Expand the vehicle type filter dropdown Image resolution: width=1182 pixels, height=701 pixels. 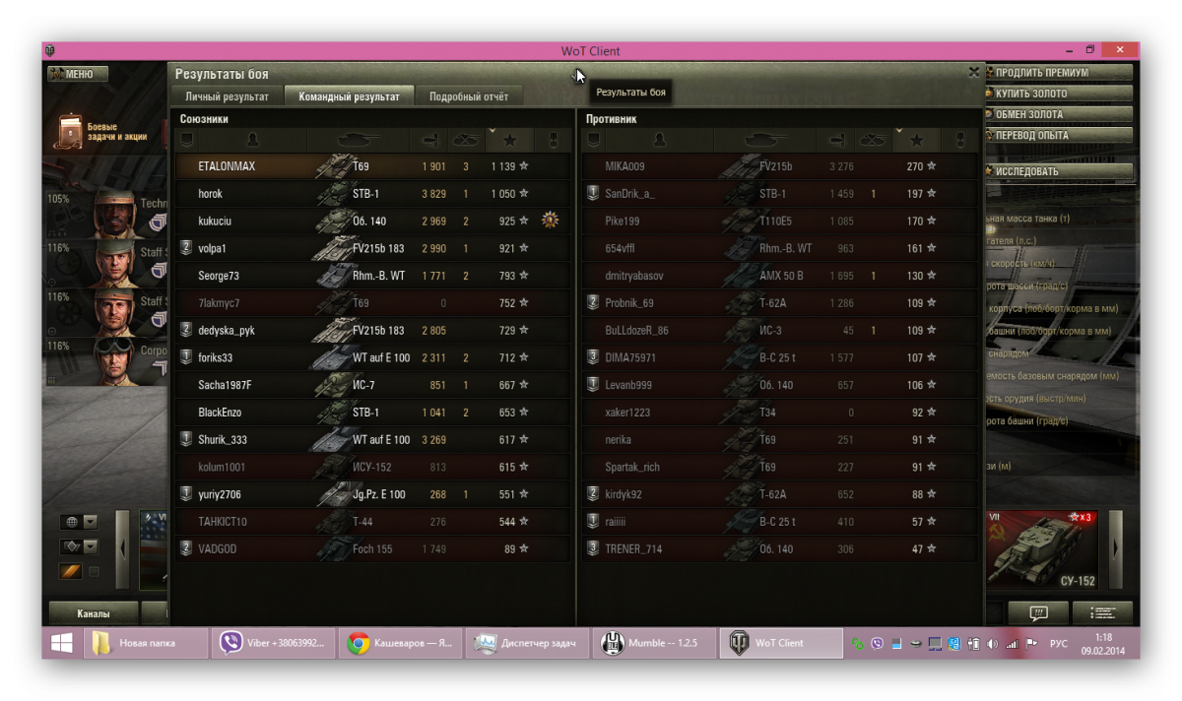click(x=91, y=546)
